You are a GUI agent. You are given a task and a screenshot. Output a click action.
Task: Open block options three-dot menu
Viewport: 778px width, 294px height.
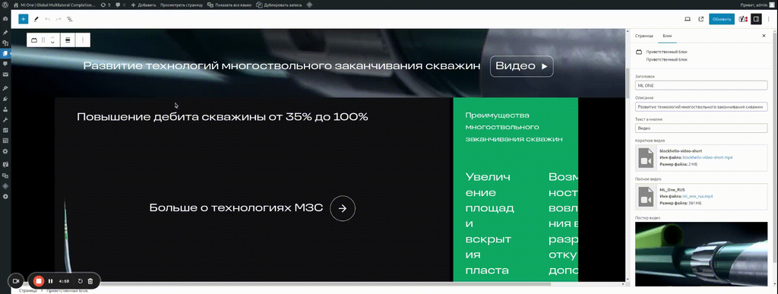click(82, 40)
